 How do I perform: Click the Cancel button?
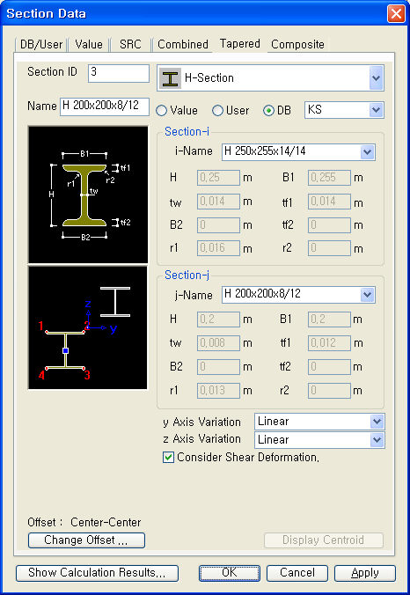(297, 573)
